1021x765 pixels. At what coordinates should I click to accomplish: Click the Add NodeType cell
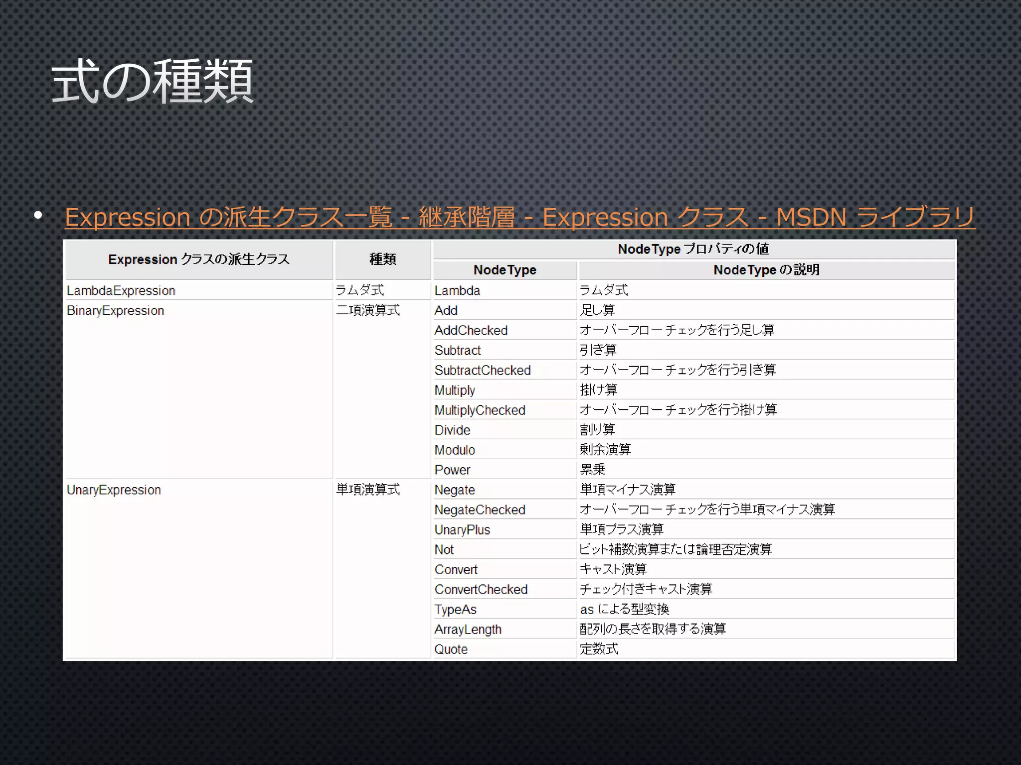coord(505,310)
